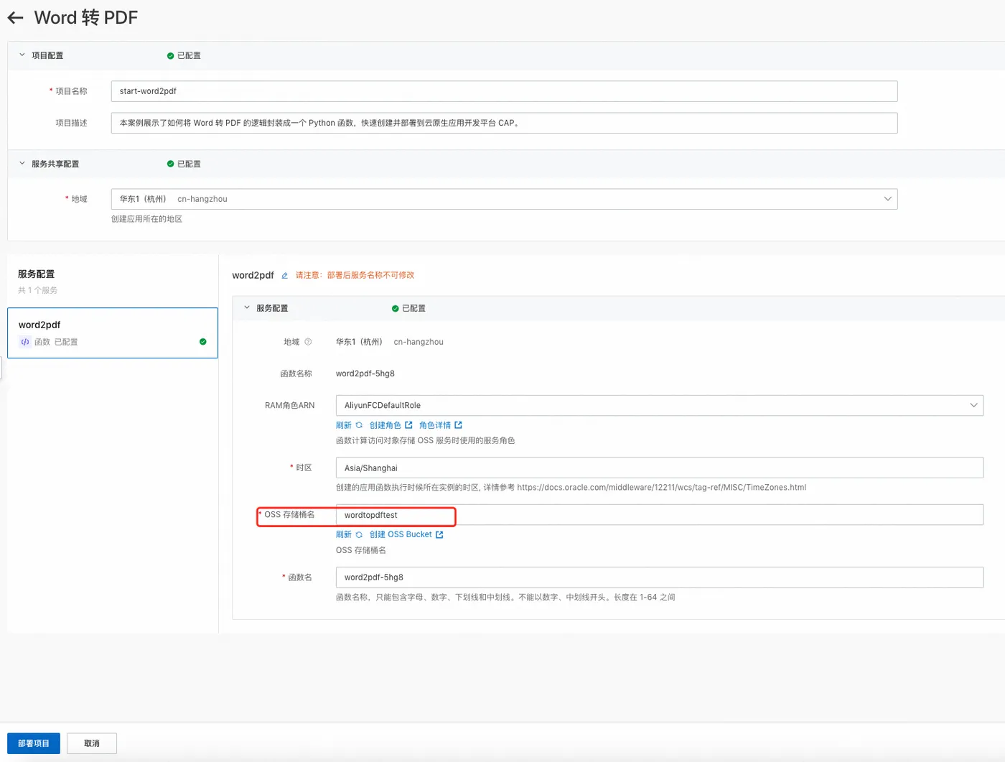Edit the OSS 存储桶名 field wordtopdftest
This screenshot has height=762, width=1005.
tap(659, 515)
